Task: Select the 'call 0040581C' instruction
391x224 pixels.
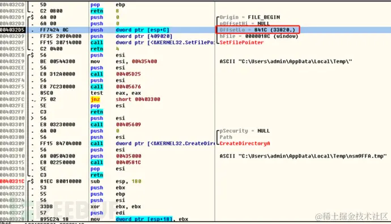Action: point(116,162)
